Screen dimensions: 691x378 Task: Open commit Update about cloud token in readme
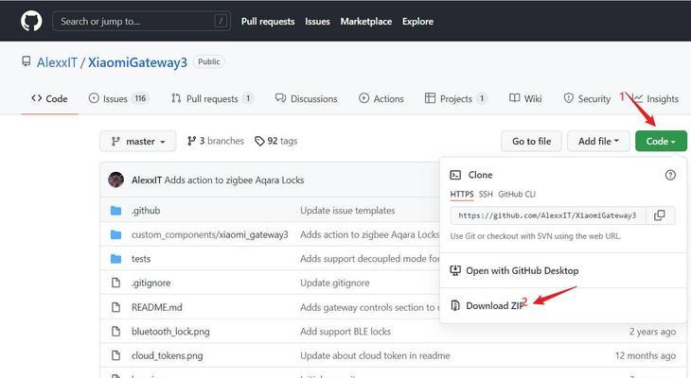375,355
